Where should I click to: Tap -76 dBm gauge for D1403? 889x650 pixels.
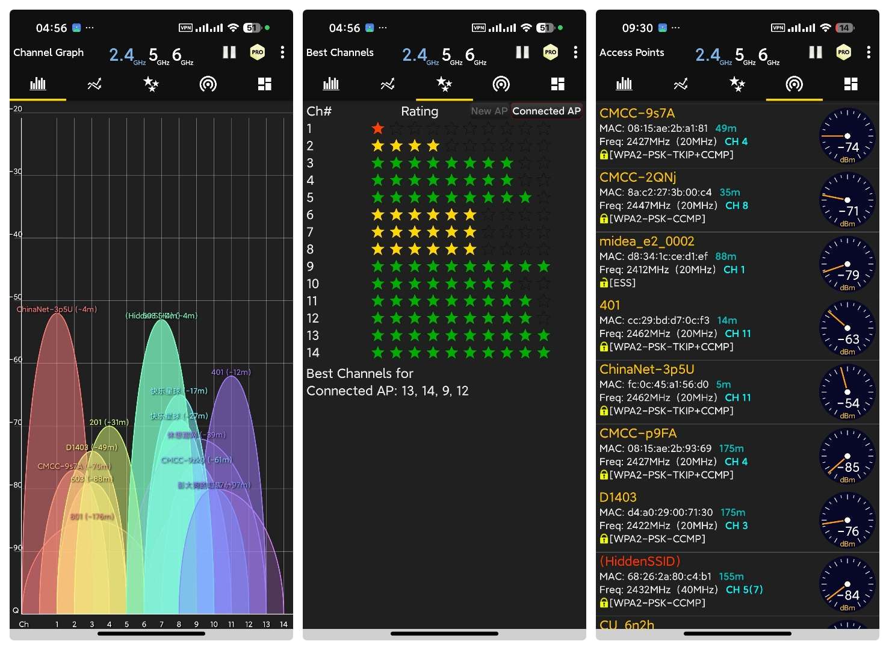[847, 520]
